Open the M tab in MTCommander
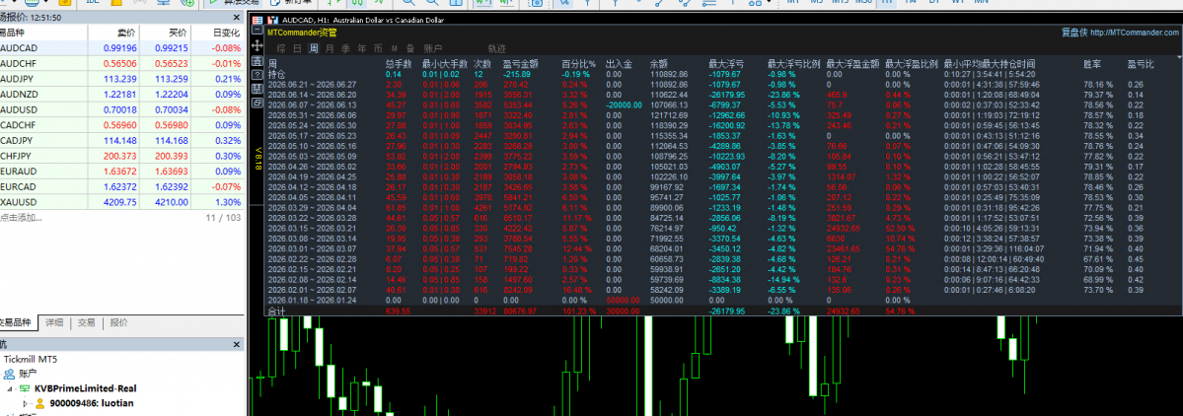This screenshot has width=1183, height=416. (x=394, y=49)
